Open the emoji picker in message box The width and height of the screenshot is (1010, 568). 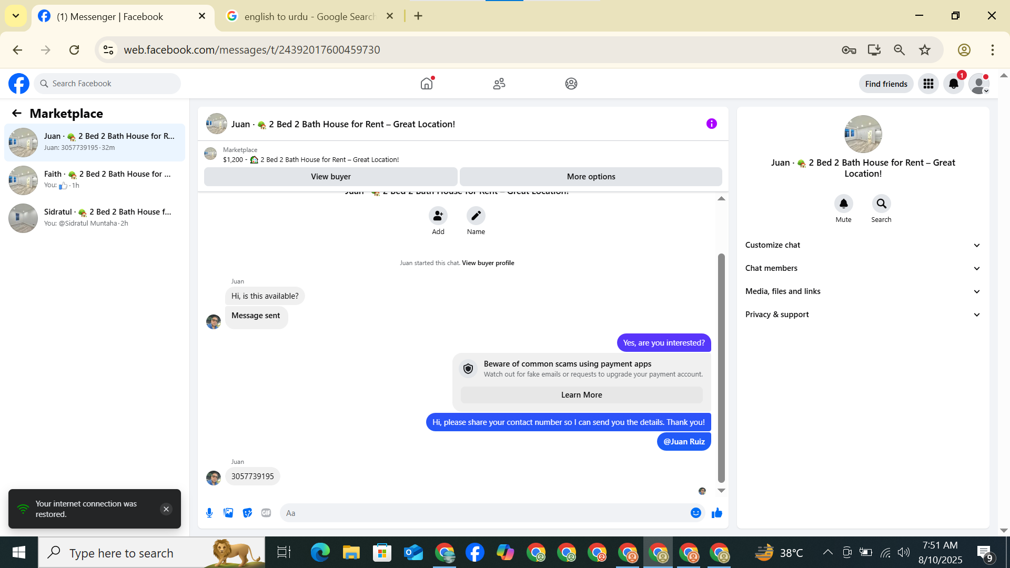(695, 513)
